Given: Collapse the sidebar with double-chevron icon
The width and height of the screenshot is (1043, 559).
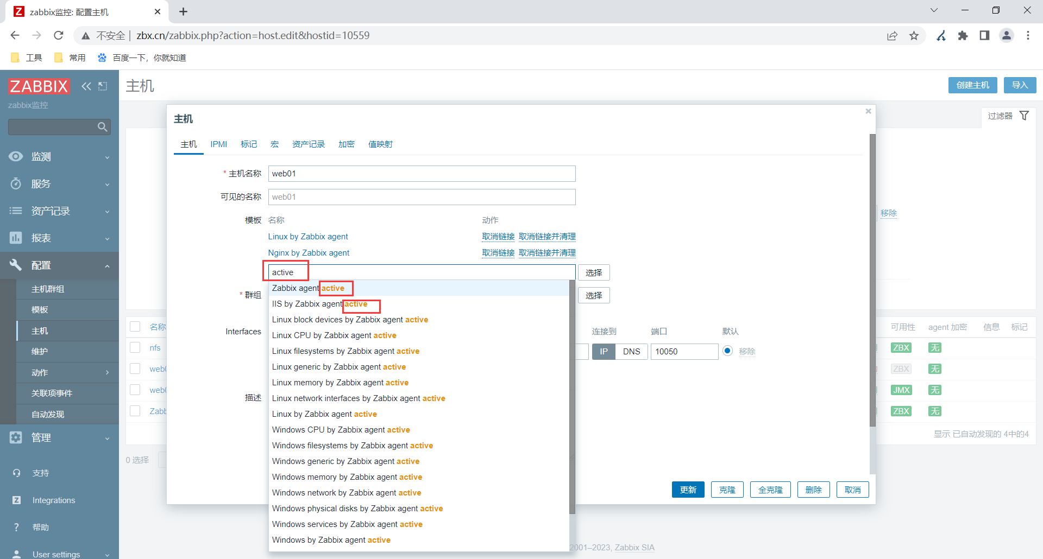Looking at the screenshot, I should [86, 86].
